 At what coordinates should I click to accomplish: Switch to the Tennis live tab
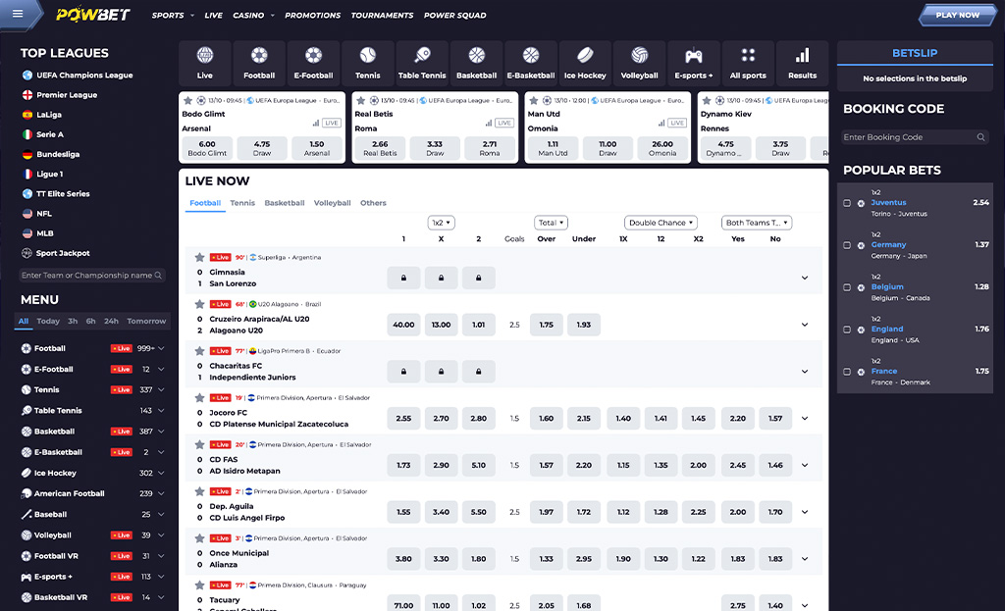242,203
